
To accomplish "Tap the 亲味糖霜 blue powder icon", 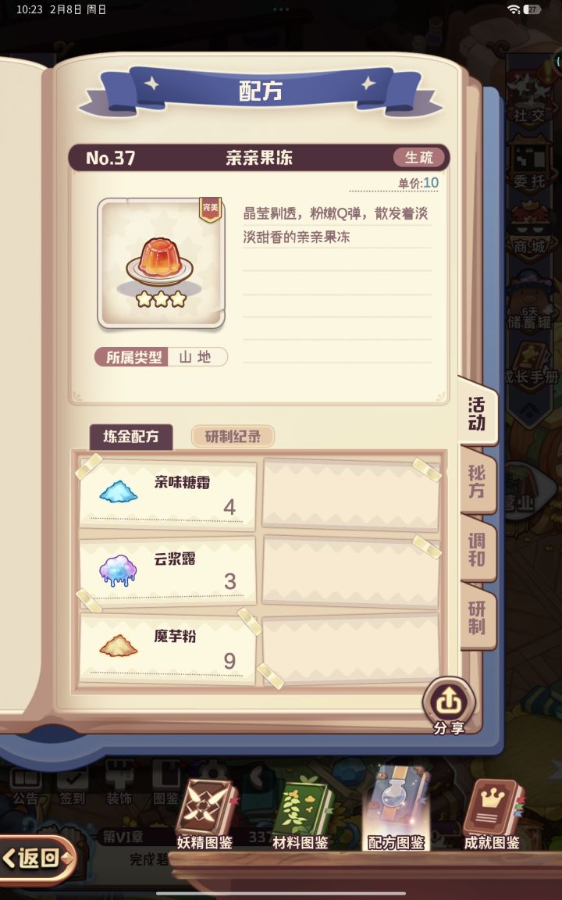I will 118,491.
